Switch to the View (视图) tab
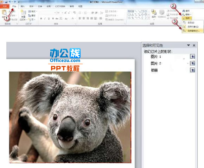 point(80,6)
